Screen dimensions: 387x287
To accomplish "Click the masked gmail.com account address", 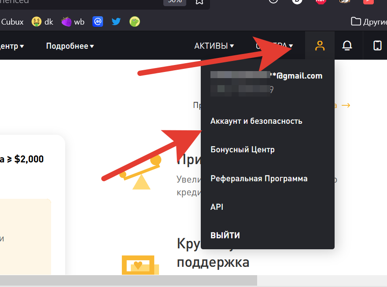I will coord(266,76).
